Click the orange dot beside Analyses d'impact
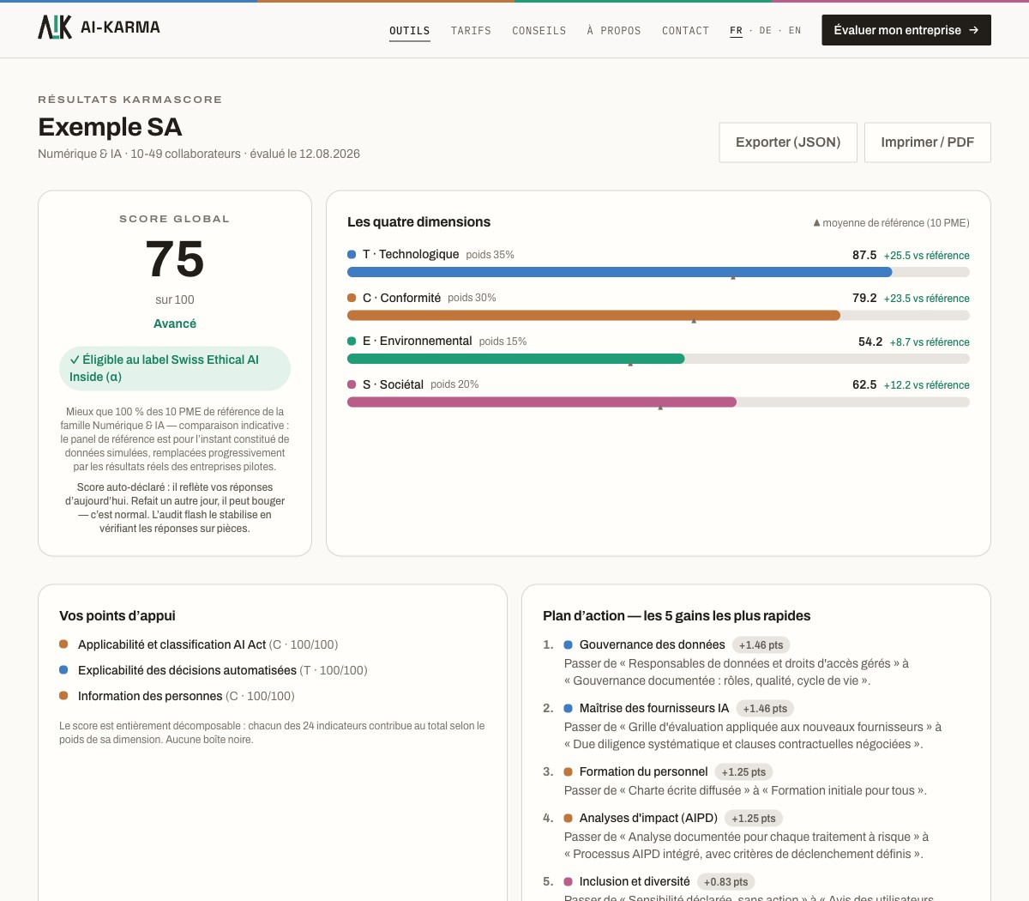This screenshot has height=901, width=1029. [568, 818]
